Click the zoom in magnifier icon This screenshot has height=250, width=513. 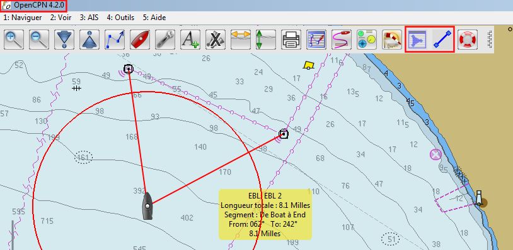coord(14,40)
